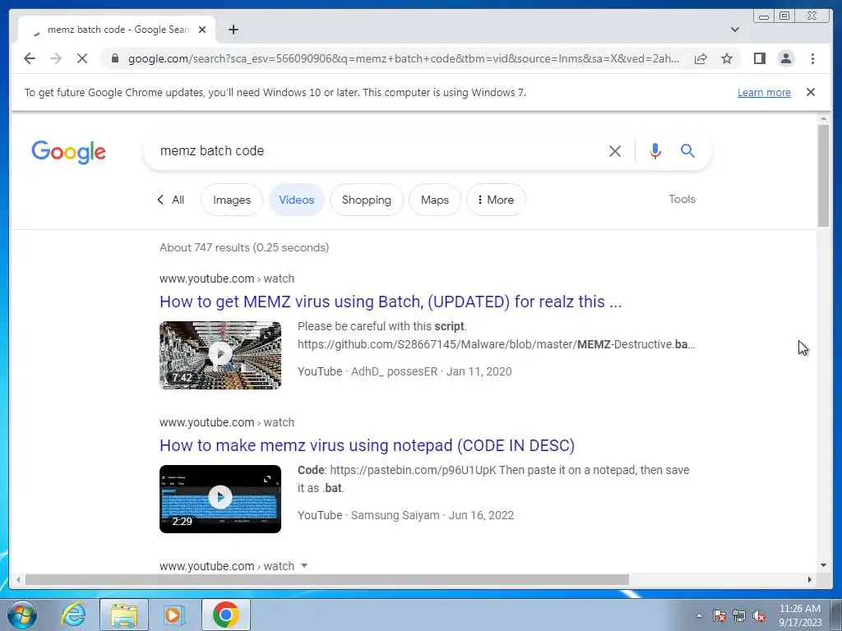Show hidden system tray icons
842x631 pixels.
(x=699, y=615)
